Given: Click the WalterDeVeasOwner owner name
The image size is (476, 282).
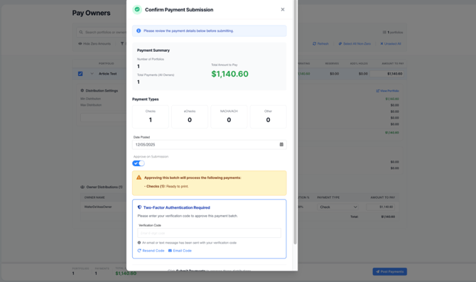Looking at the screenshot, I should [98, 207].
